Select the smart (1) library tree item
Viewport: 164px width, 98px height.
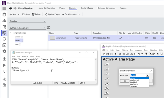click(19, 41)
